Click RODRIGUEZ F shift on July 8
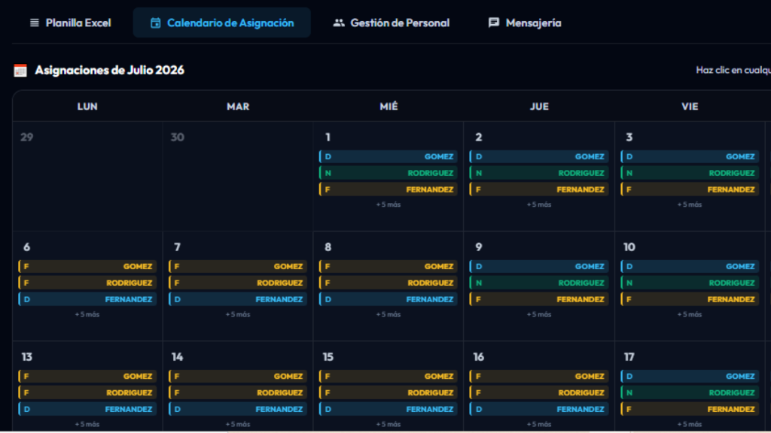This screenshot has width=771, height=433. click(389, 283)
